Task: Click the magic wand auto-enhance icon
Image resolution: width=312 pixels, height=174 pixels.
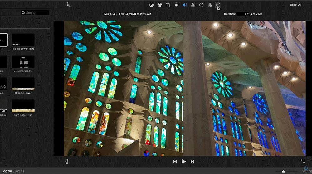Action: pyautogui.click(x=68, y=5)
